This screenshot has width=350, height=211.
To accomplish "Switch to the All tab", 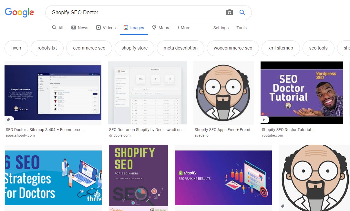I will coord(57,28).
